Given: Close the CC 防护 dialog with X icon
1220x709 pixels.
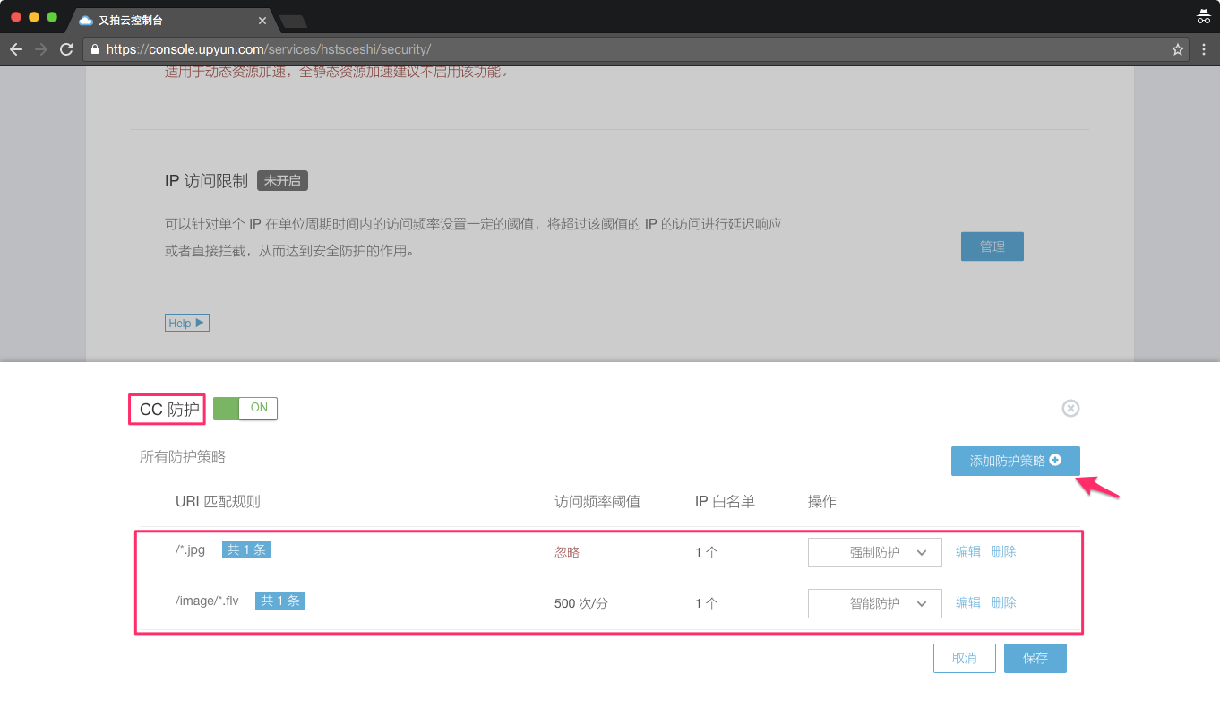Looking at the screenshot, I should tap(1070, 409).
